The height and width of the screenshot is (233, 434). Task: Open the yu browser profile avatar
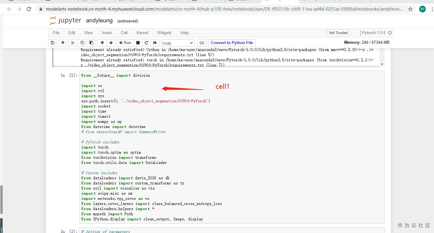coord(422,9)
